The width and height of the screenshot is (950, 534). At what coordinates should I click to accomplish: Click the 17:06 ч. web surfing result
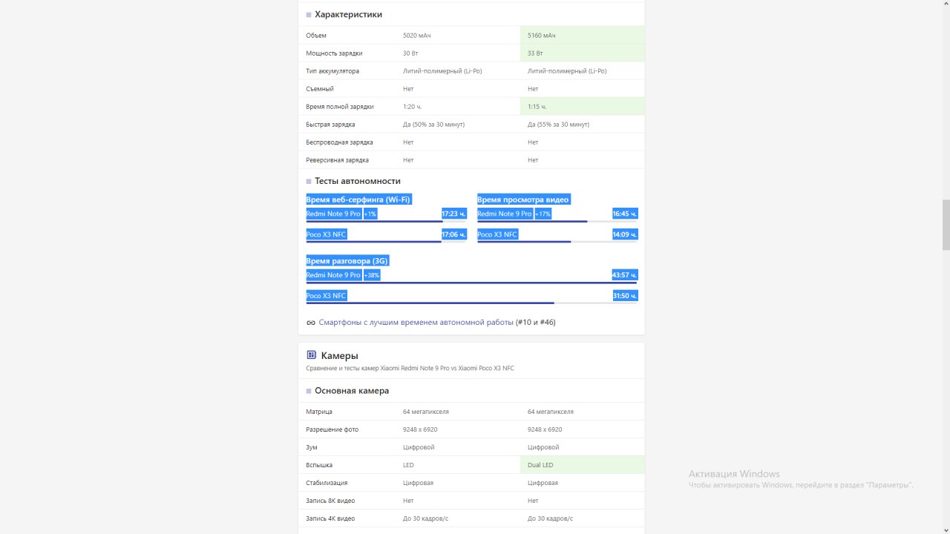(454, 234)
